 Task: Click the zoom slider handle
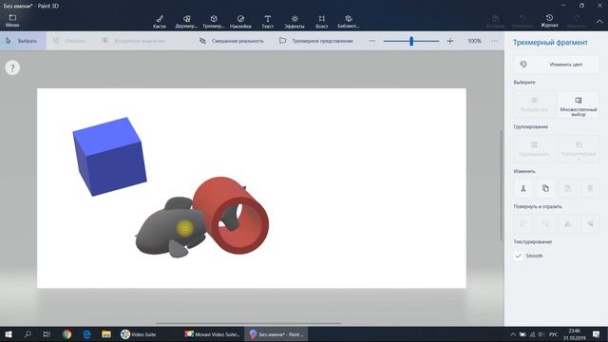point(411,41)
